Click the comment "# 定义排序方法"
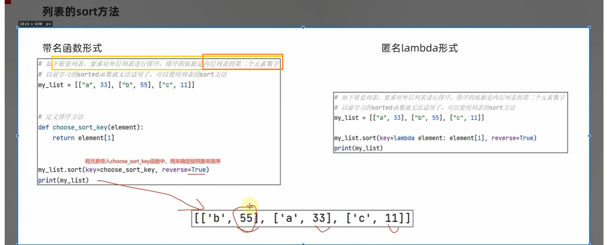Screen dimensions: 607x245 [61, 117]
